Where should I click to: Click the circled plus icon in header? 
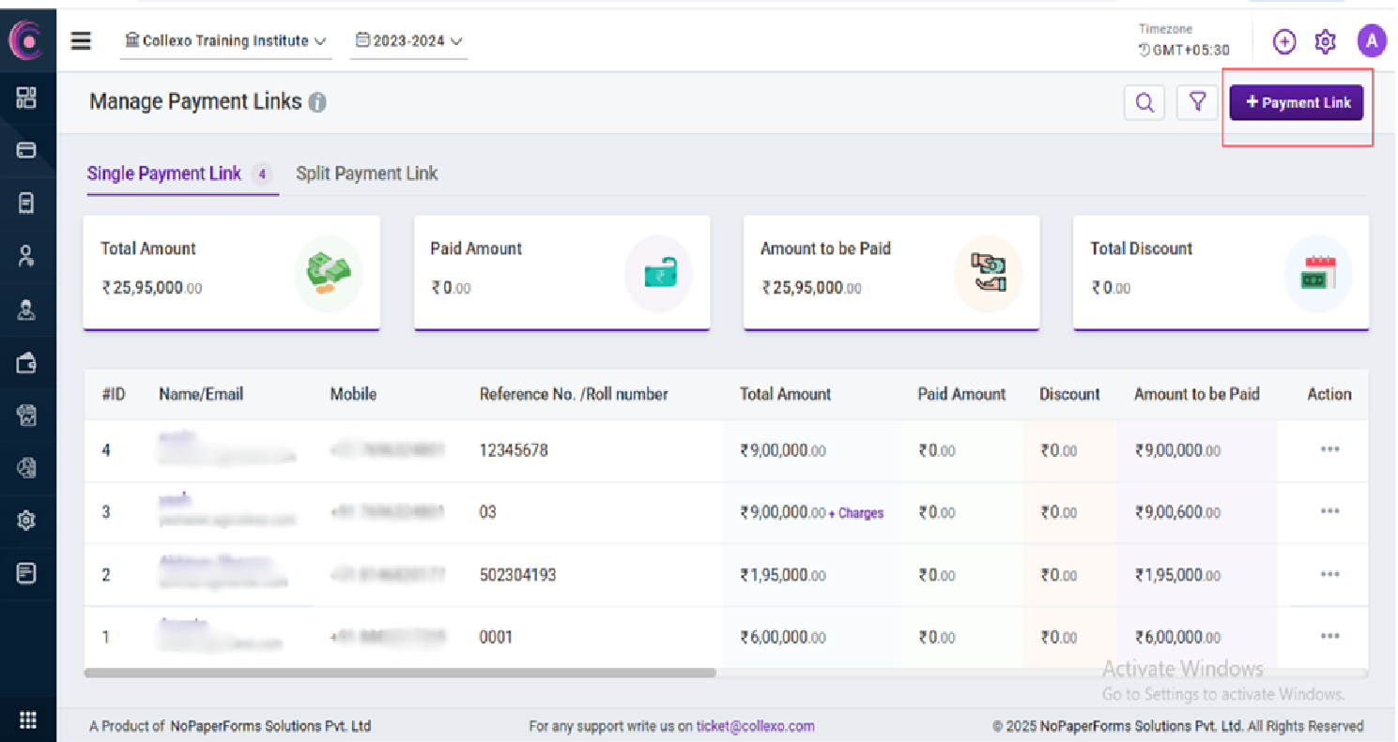click(1283, 41)
